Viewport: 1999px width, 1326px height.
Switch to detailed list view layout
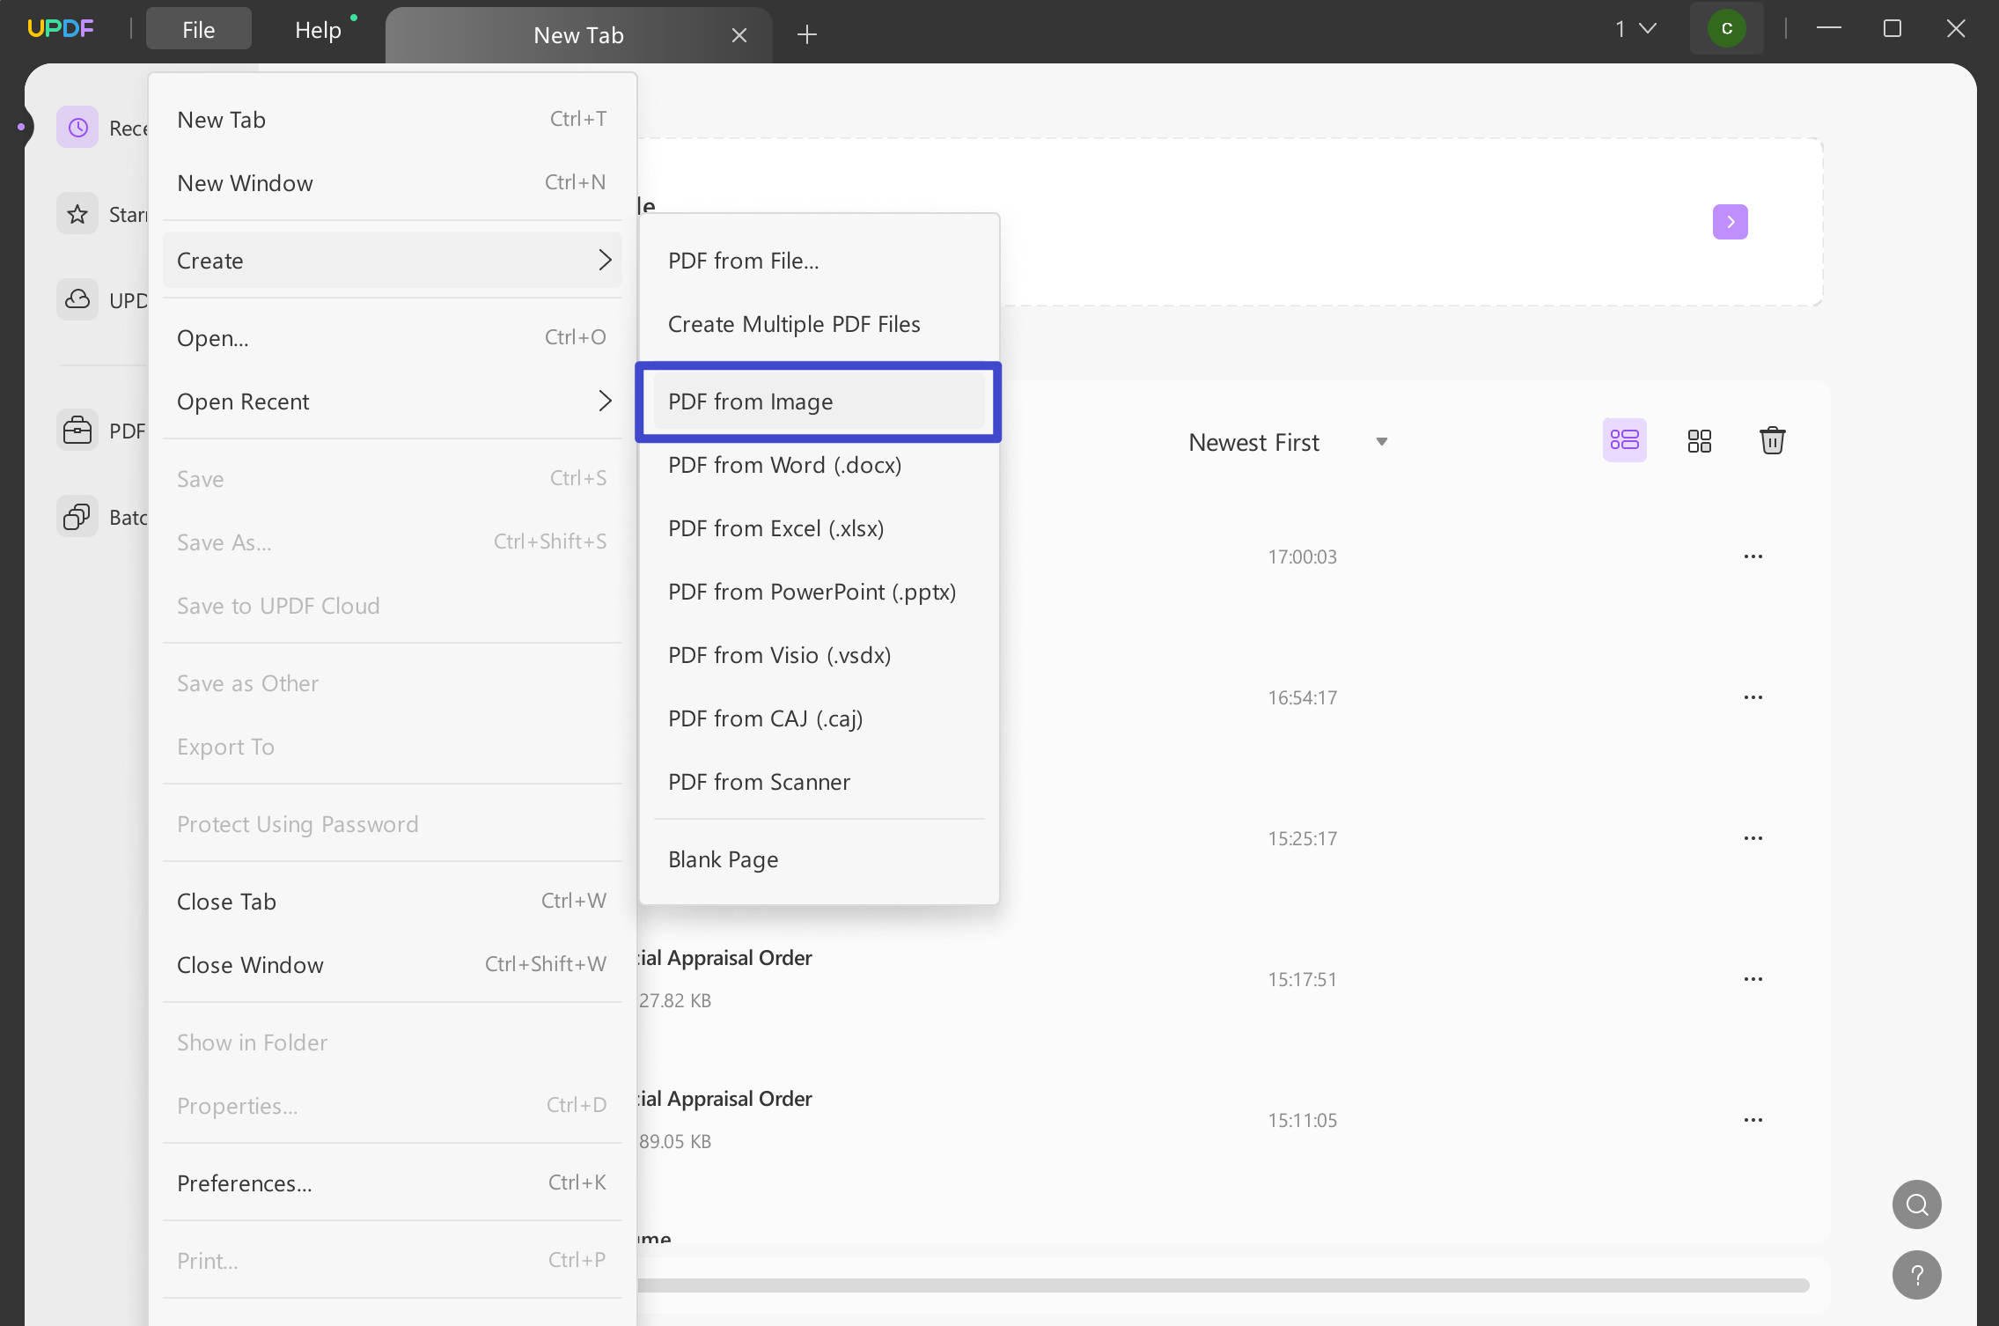pyautogui.click(x=1624, y=439)
